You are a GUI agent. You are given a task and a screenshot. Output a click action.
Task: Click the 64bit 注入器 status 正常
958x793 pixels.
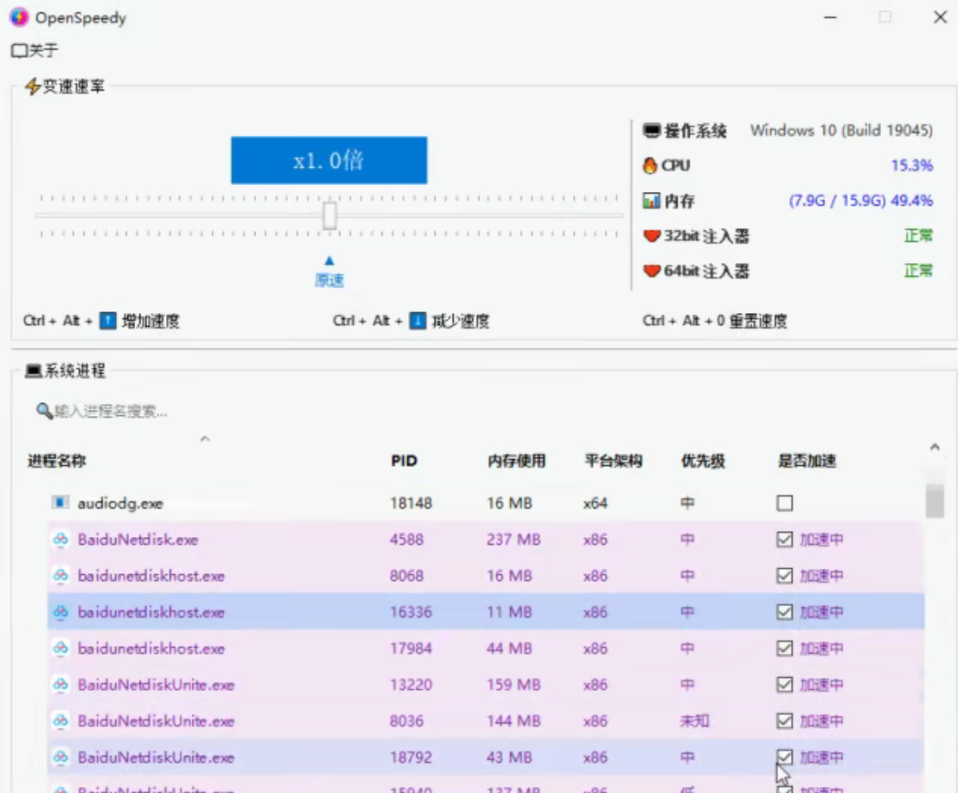(x=918, y=270)
